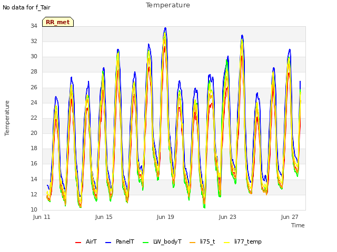Viewport: 337px width, 252px height.
Task: Click the Time axis title
Action: [298, 225]
